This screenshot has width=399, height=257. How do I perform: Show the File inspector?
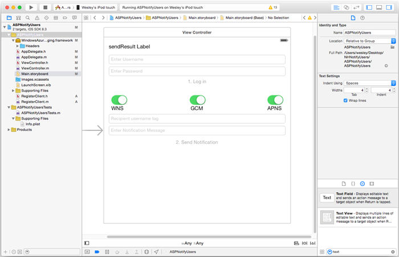(353, 18)
